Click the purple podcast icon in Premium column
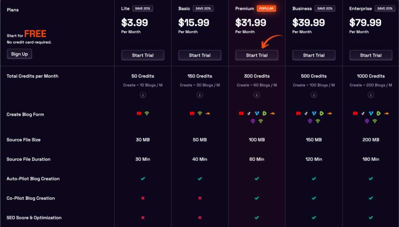This screenshot has height=227, width=399. coord(253,121)
